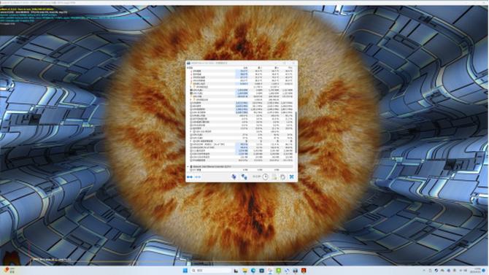This screenshot has width=489, height=275.
Task: Open the taskbar clock and date
Action: [476, 271]
